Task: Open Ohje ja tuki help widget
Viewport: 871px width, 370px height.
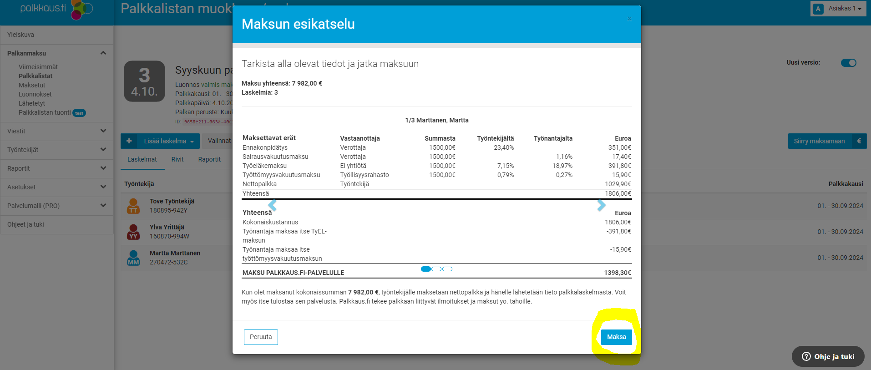Action: click(828, 356)
